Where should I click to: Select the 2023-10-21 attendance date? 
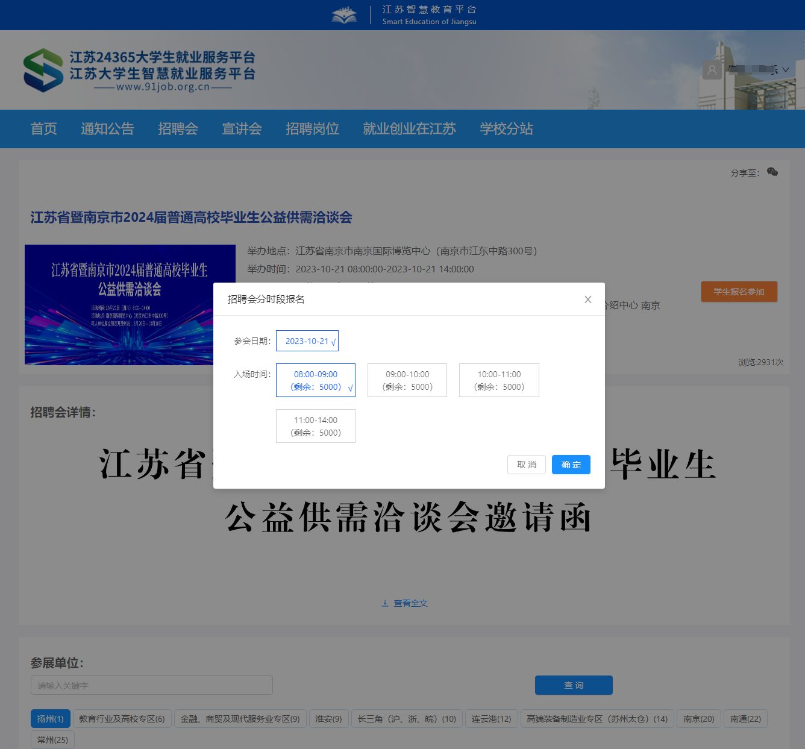(307, 341)
